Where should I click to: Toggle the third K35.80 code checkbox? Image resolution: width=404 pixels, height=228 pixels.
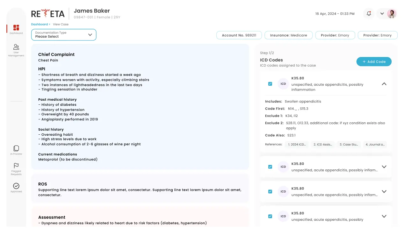click(x=270, y=191)
